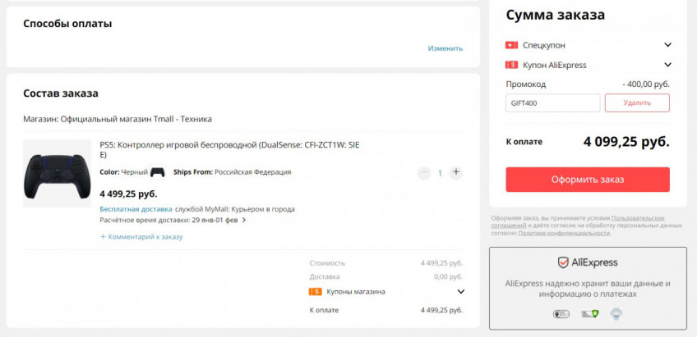
Task: Expand the Купон AliExpress section
Action: pos(668,65)
